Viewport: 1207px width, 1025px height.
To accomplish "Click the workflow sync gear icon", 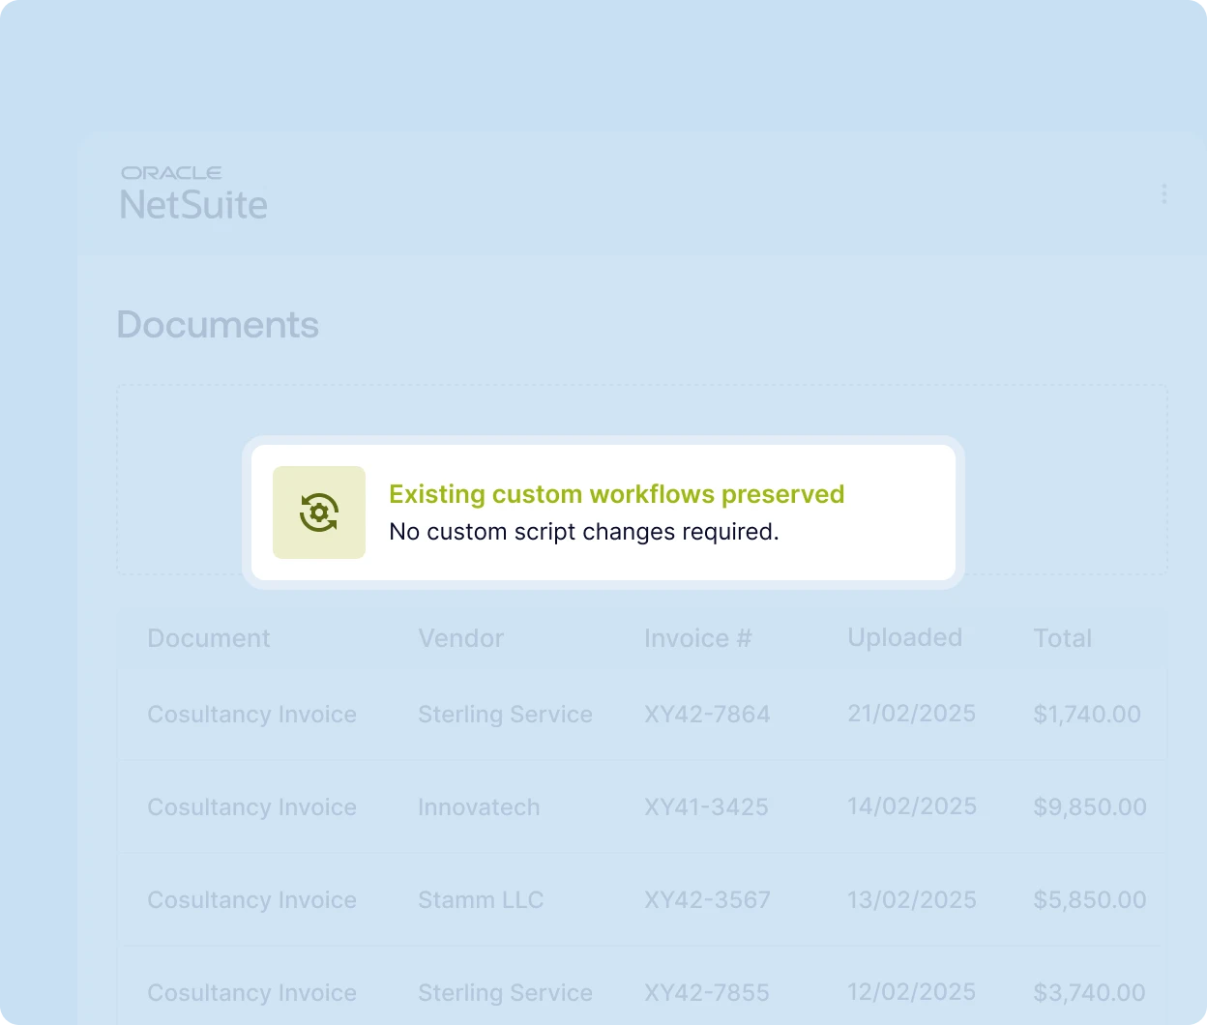I will pyautogui.click(x=319, y=512).
